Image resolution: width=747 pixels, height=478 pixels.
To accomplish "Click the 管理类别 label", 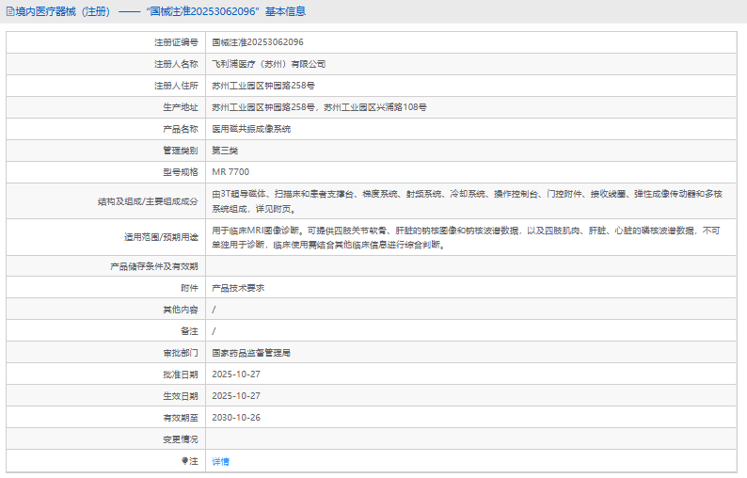I will [181, 151].
